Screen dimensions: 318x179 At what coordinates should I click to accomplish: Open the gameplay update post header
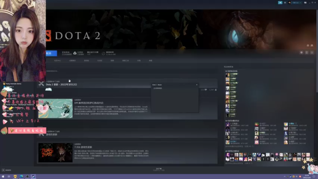[x=52, y=134]
